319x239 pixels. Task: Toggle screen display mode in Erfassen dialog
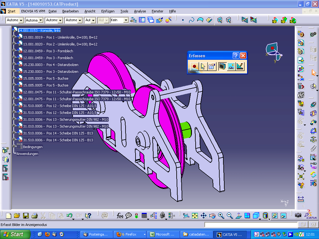(x=222, y=67)
